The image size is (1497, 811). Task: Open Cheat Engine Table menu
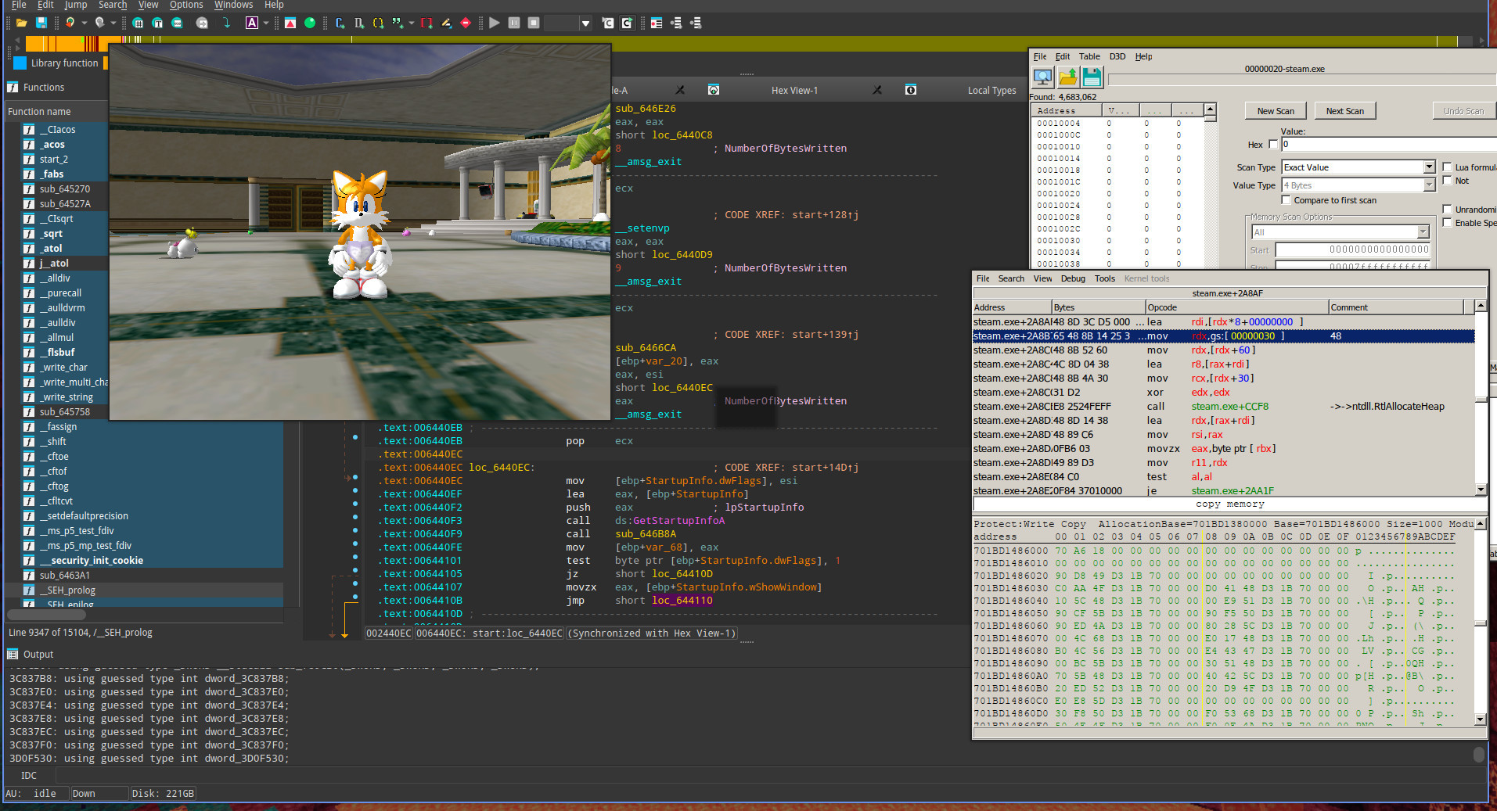(1089, 56)
